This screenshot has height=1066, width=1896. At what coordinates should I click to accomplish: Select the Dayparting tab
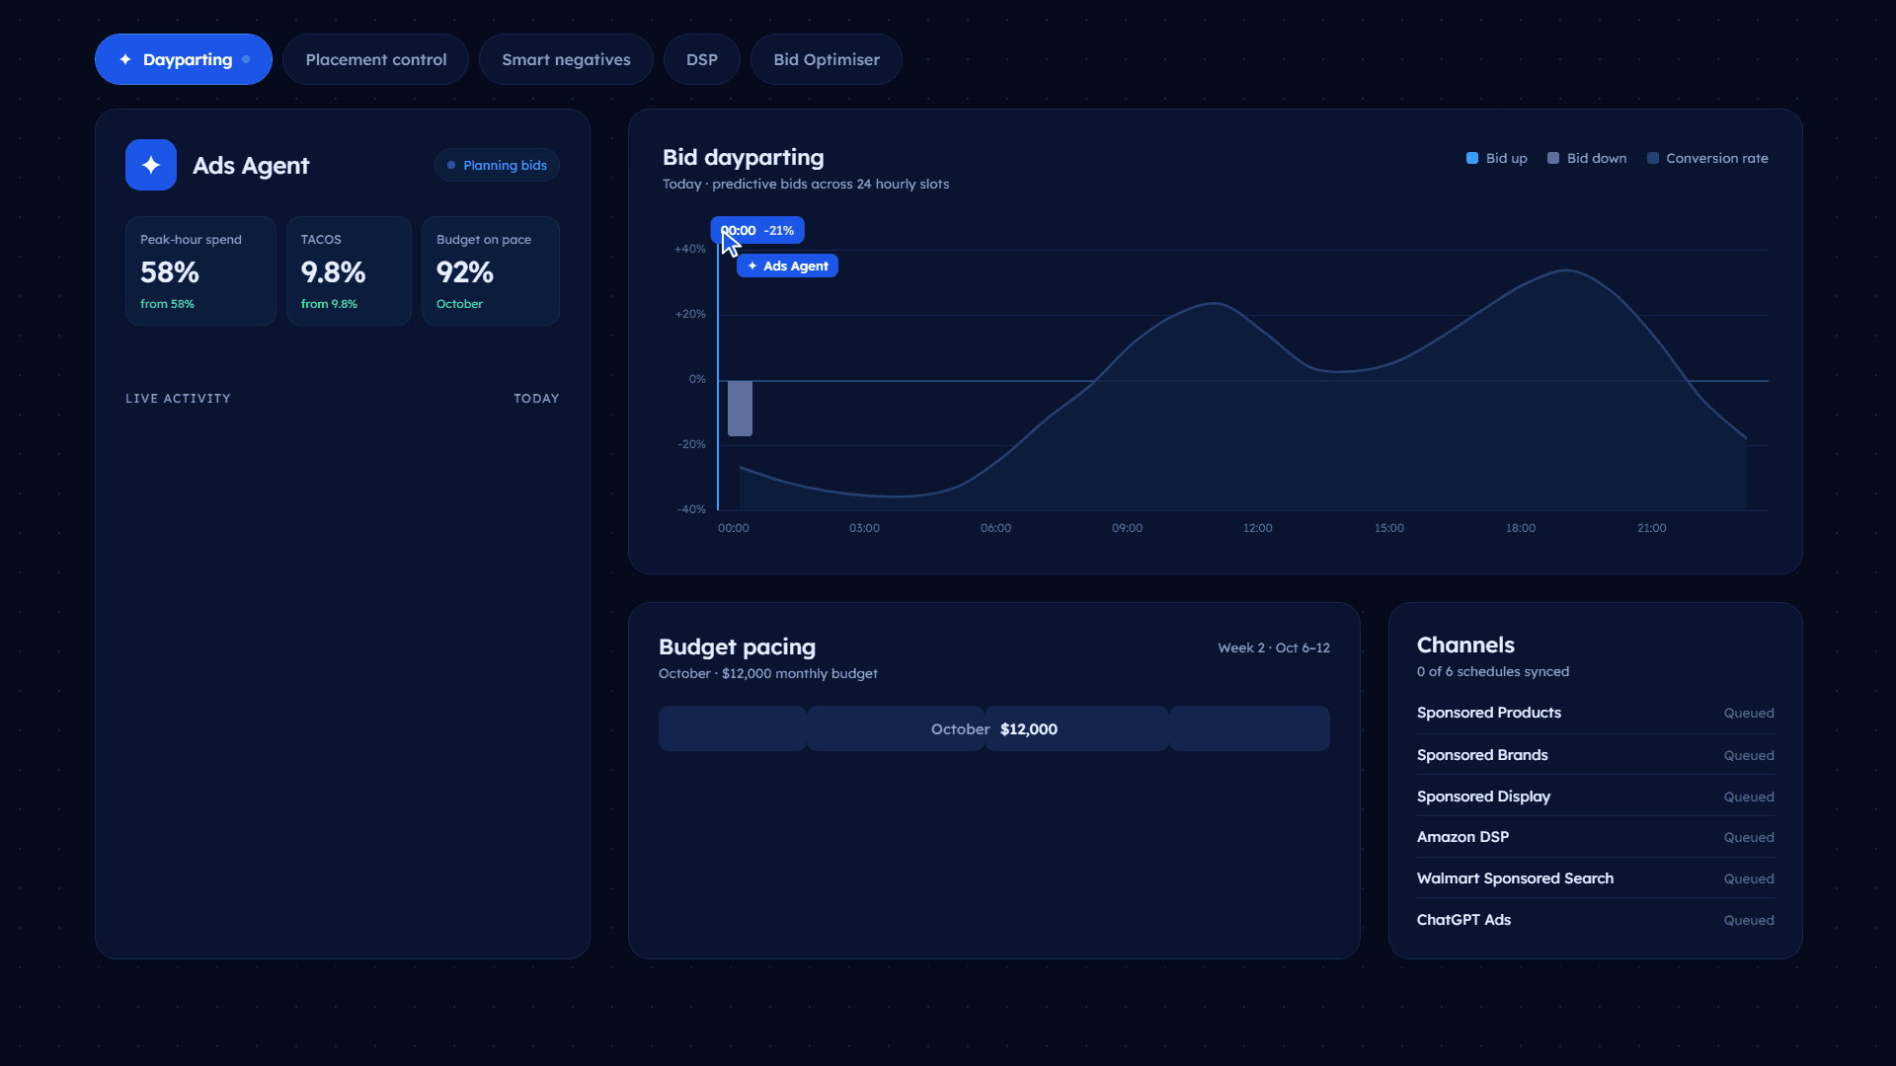pos(184,59)
